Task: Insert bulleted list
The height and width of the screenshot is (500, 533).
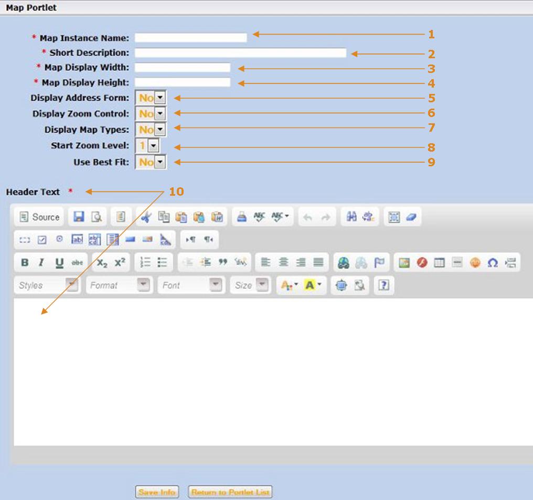Action: point(163,262)
